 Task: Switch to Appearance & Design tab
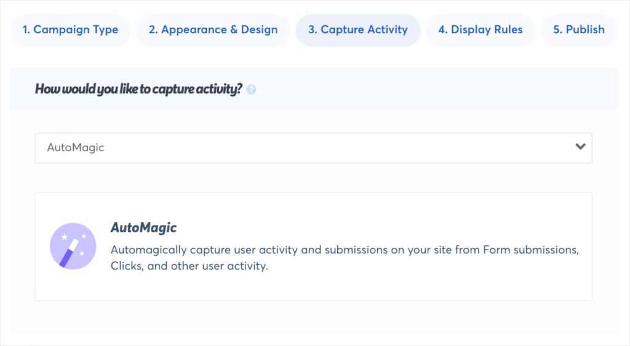pyautogui.click(x=213, y=30)
